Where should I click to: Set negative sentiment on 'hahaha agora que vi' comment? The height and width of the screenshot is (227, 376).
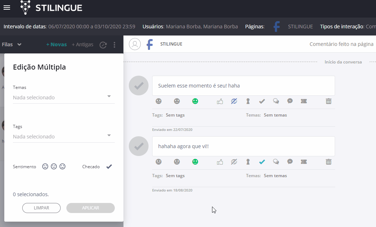159,162
